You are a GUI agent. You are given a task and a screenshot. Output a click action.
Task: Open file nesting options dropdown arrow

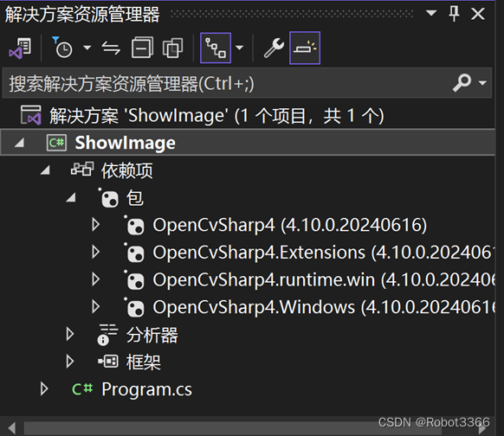(239, 48)
